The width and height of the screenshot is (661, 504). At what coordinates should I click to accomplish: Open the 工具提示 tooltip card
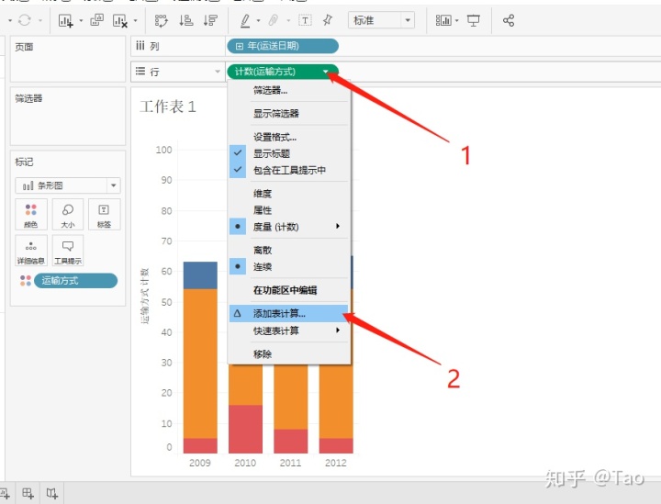(x=68, y=251)
